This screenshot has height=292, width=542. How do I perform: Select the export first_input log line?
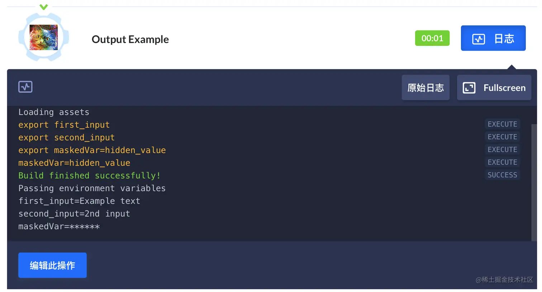coord(64,125)
